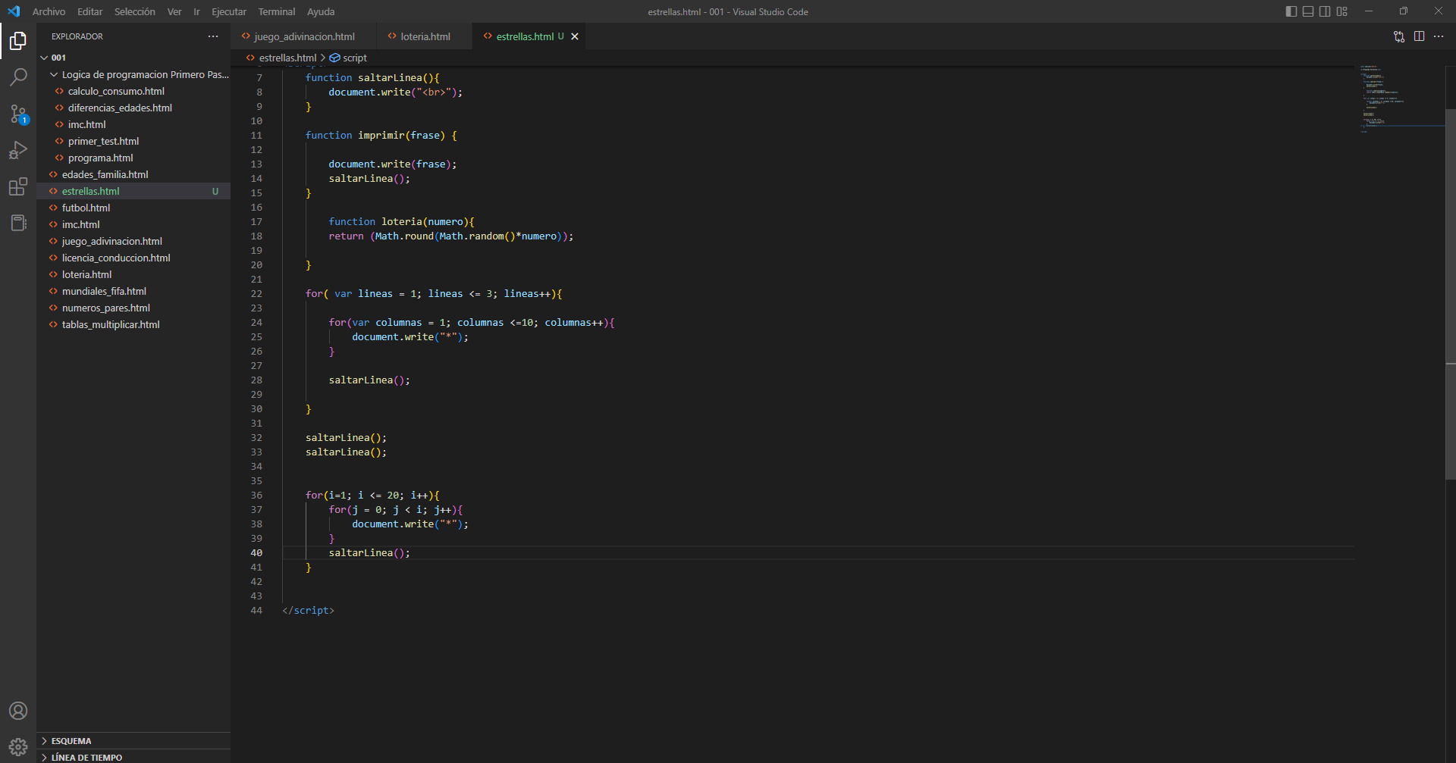The width and height of the screenshot is (1456, 763).
Task: Open the Ejecutar menu
Action: pyautogui.click(x=229, y=11)
